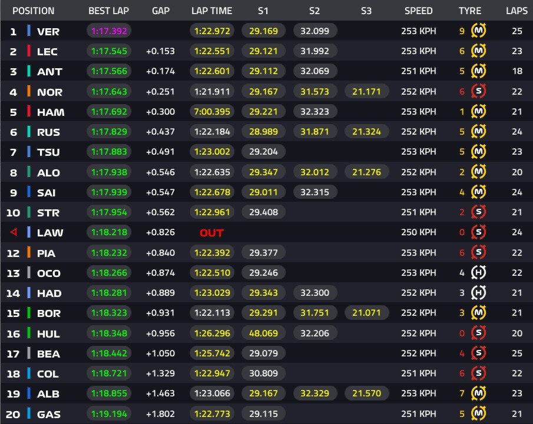Viewport: 533px width, 424px height.
Task: Click ALO's S3 time 21.276
Action: 366,172
